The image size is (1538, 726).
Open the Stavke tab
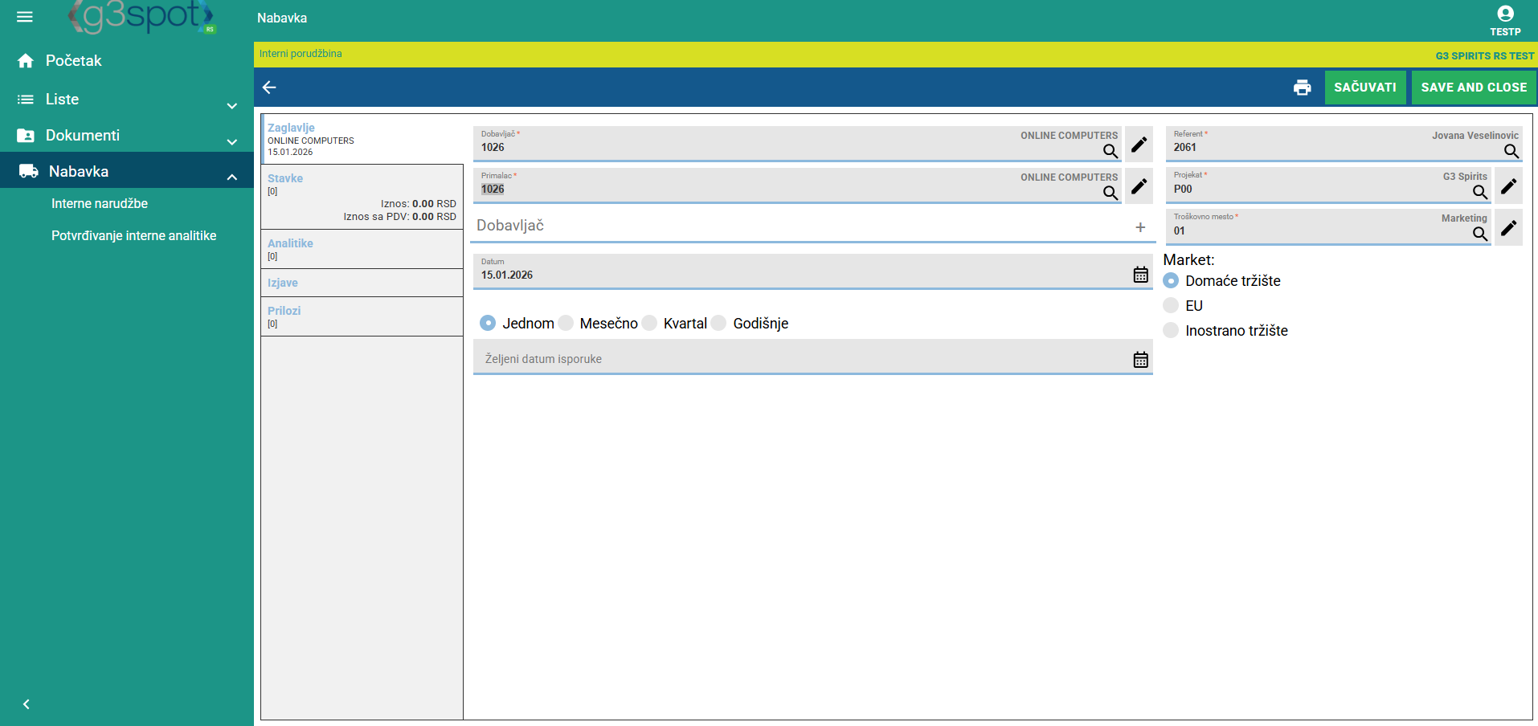point(285,178)
